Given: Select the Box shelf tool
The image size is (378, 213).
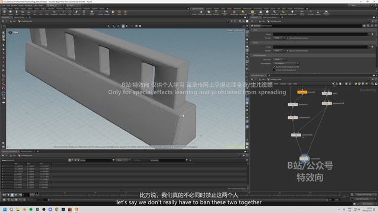Looking at the screenshot, I should click(4, 12).
